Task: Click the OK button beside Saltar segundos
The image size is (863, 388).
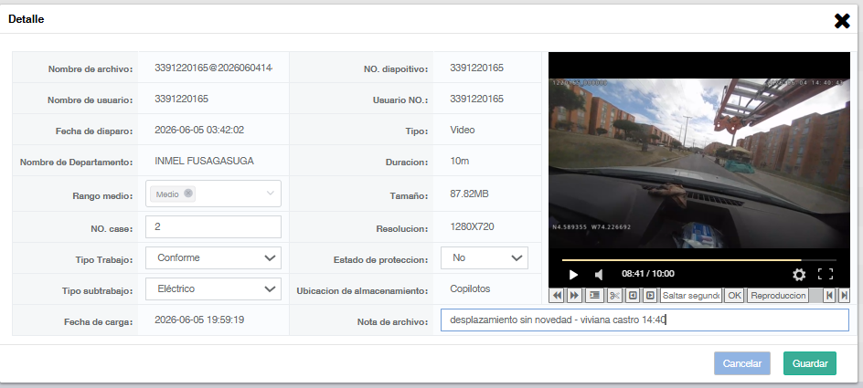Action: click(734, 296)
